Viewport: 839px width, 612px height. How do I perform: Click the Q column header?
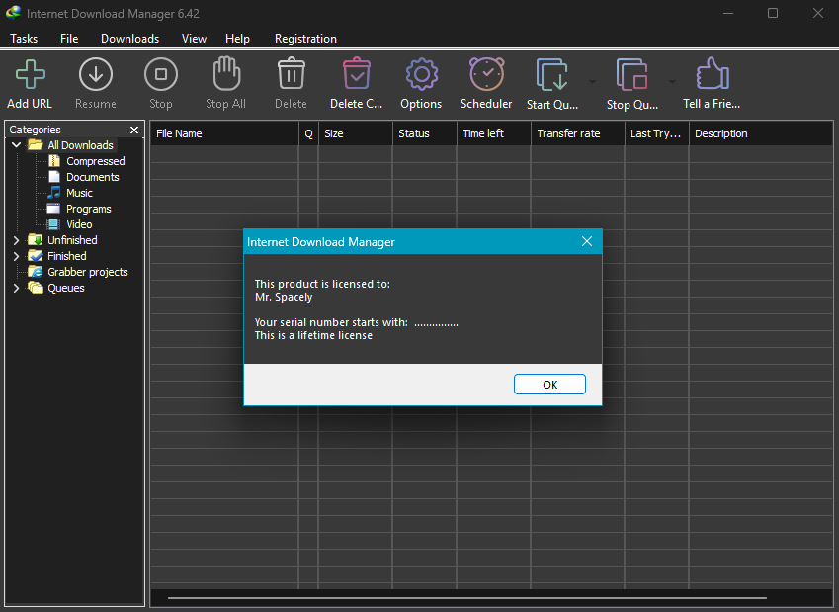pyautogui.click(x=308, y=133)
